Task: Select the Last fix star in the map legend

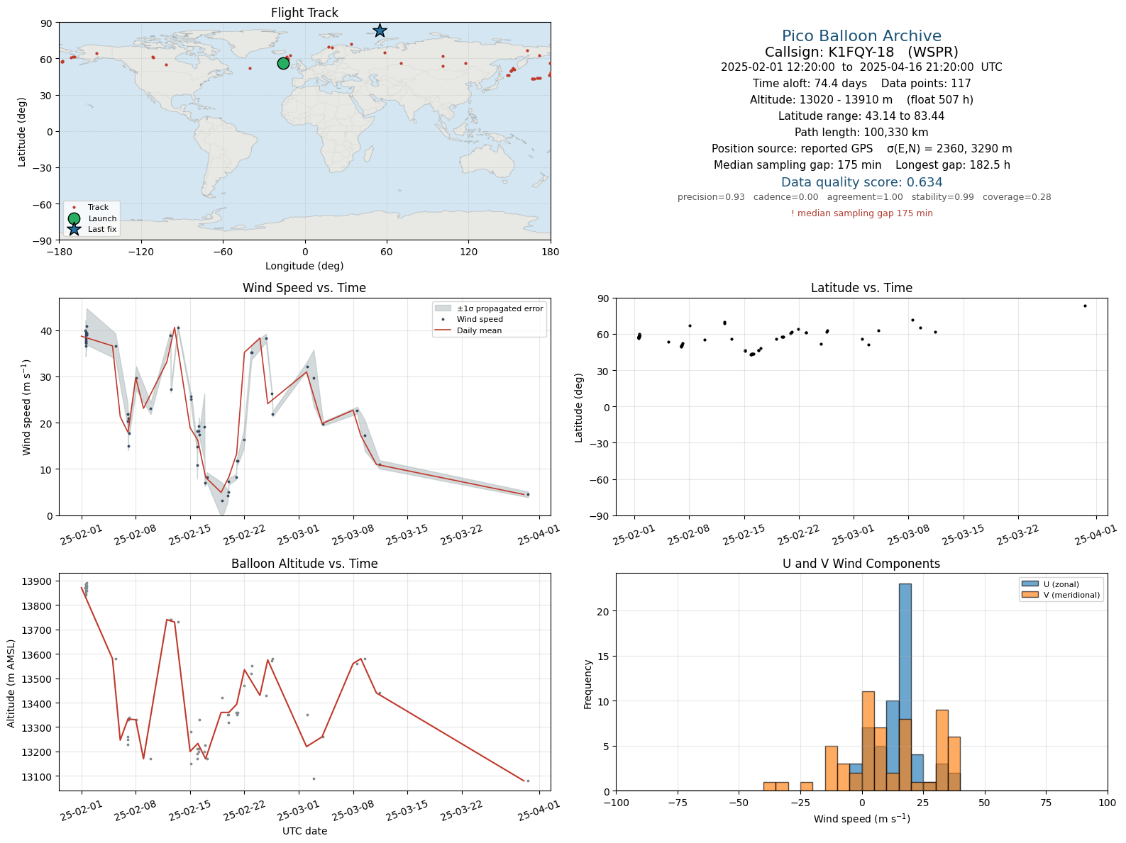Action: [x=74, y=229]
